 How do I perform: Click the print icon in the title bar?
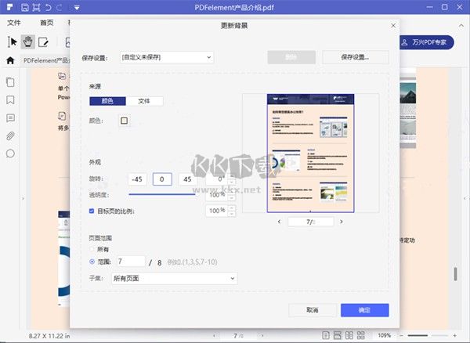(36, 7)
